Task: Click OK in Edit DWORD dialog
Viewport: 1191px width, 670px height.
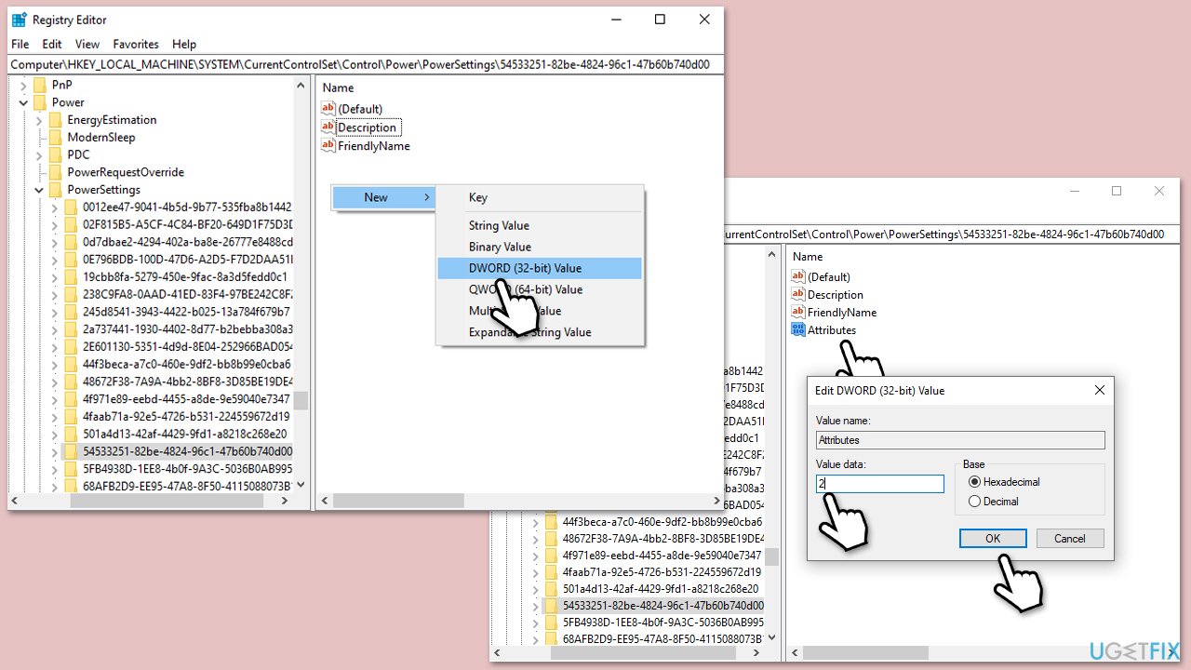Action: click(993, 538)
